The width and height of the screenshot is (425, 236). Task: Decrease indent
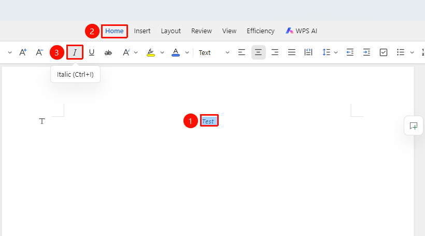pos(350,52)
